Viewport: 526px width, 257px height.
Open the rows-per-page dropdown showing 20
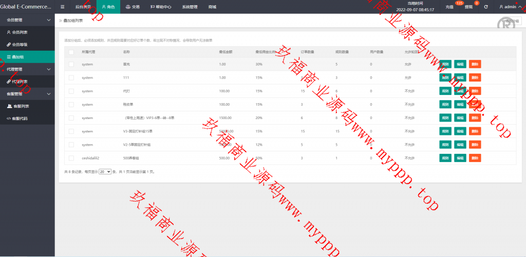tap(105, 172)
